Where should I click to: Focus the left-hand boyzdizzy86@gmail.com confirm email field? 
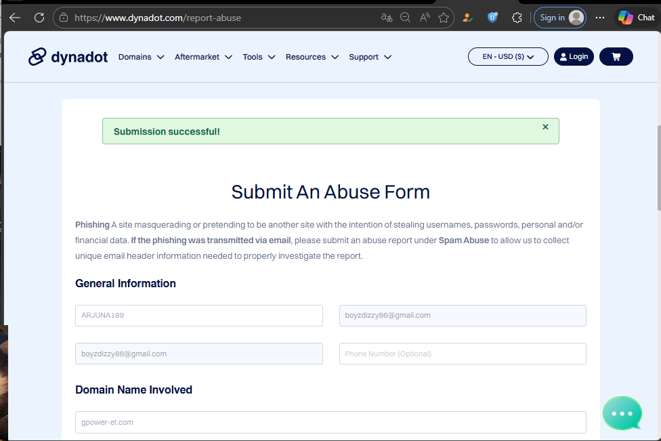click(x=199, y=354)
